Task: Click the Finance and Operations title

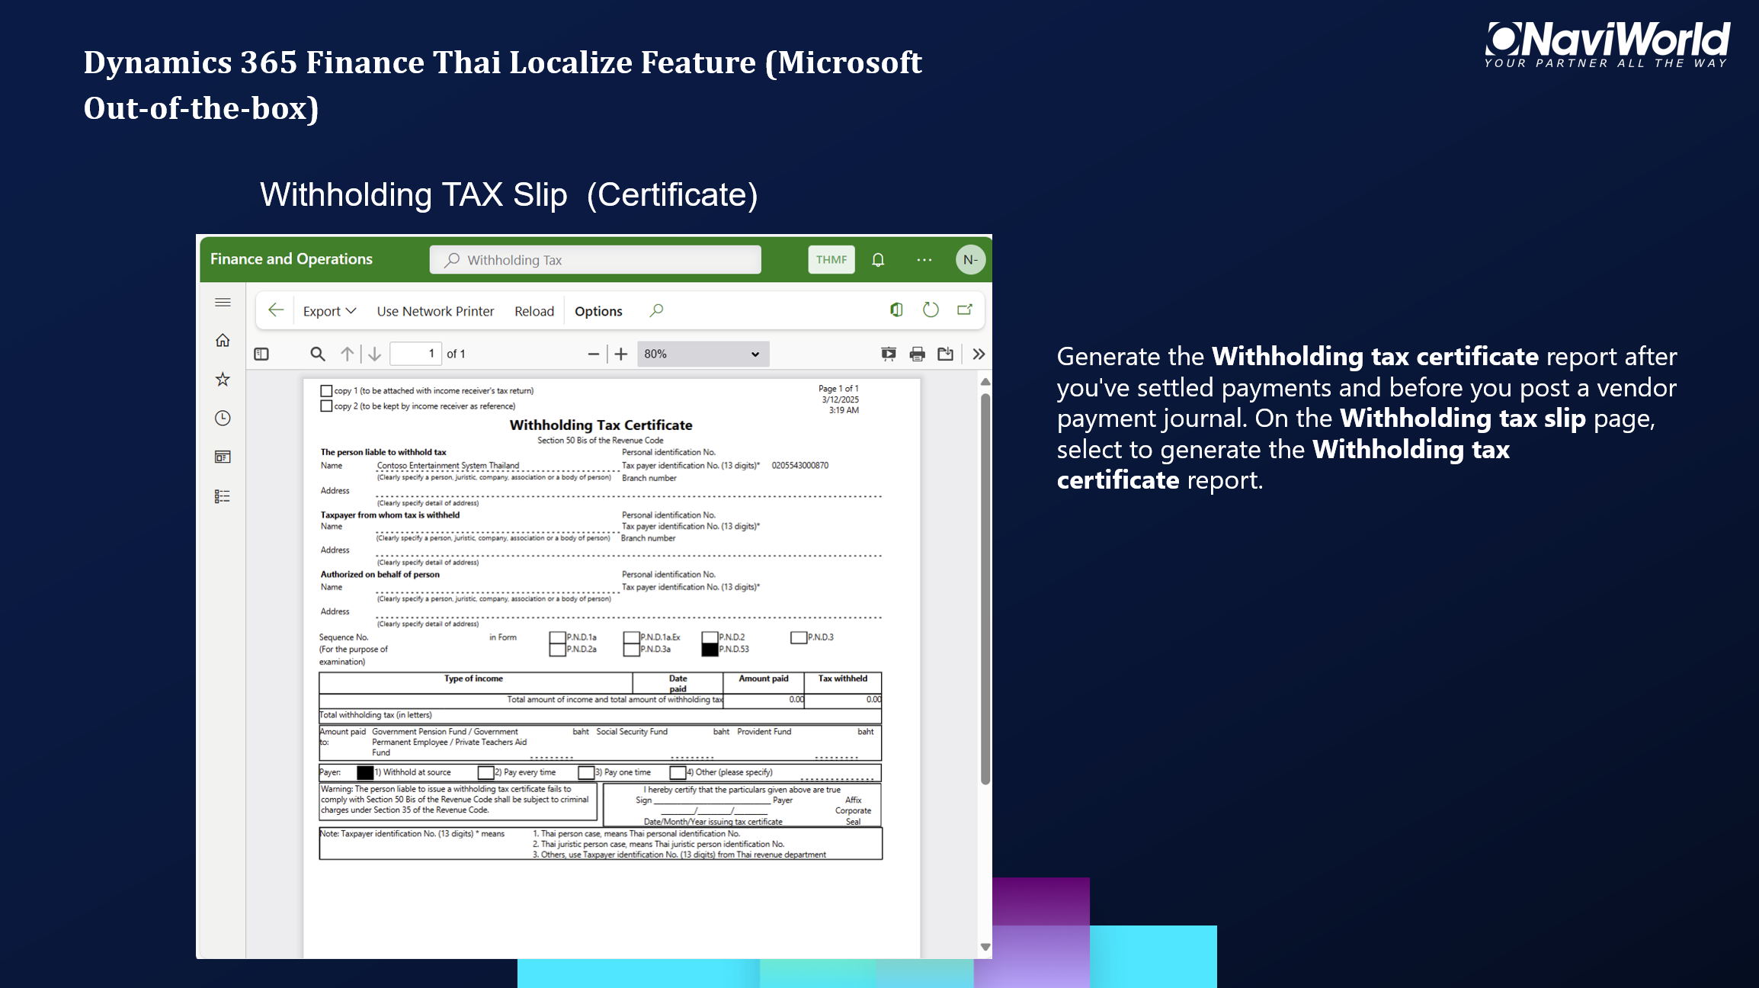Action: pos(291,259)
